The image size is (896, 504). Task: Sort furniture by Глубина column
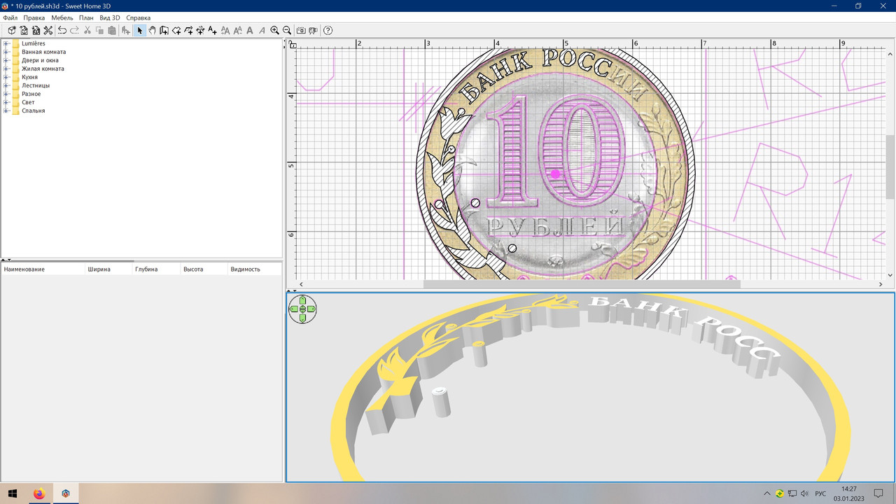tap(156, 269)
